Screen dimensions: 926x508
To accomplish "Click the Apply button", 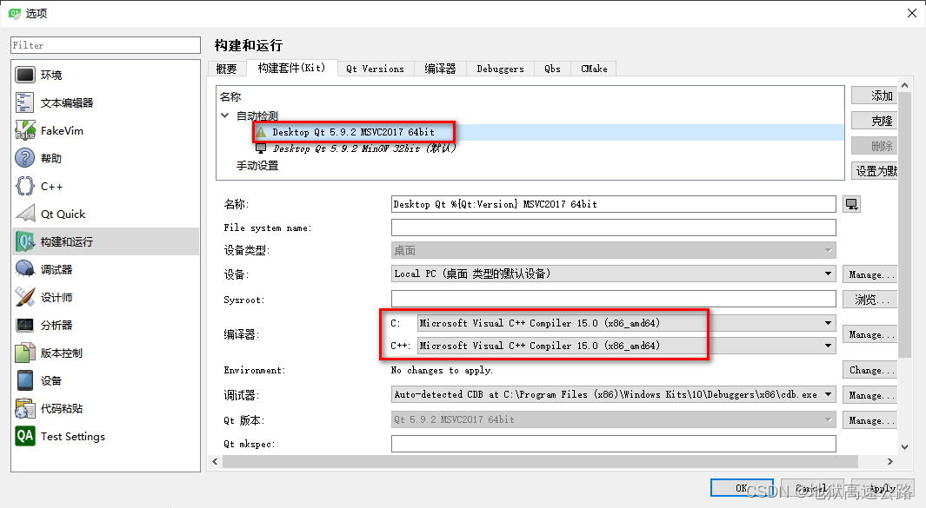I will [x=883, y=488].
